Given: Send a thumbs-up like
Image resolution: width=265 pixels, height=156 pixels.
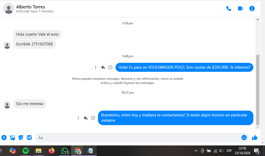Looking at the screenshot, I should coord(254,138).
